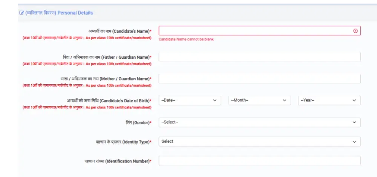Click the Father / Guardian Name label
The height and width of the screenshot is (177, 377).
point(107,57)
